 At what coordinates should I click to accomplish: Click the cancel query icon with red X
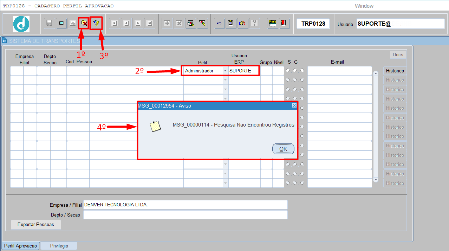click(84, 23)
